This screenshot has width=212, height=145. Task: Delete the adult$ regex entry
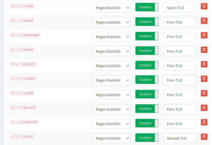tap(204, 122)
